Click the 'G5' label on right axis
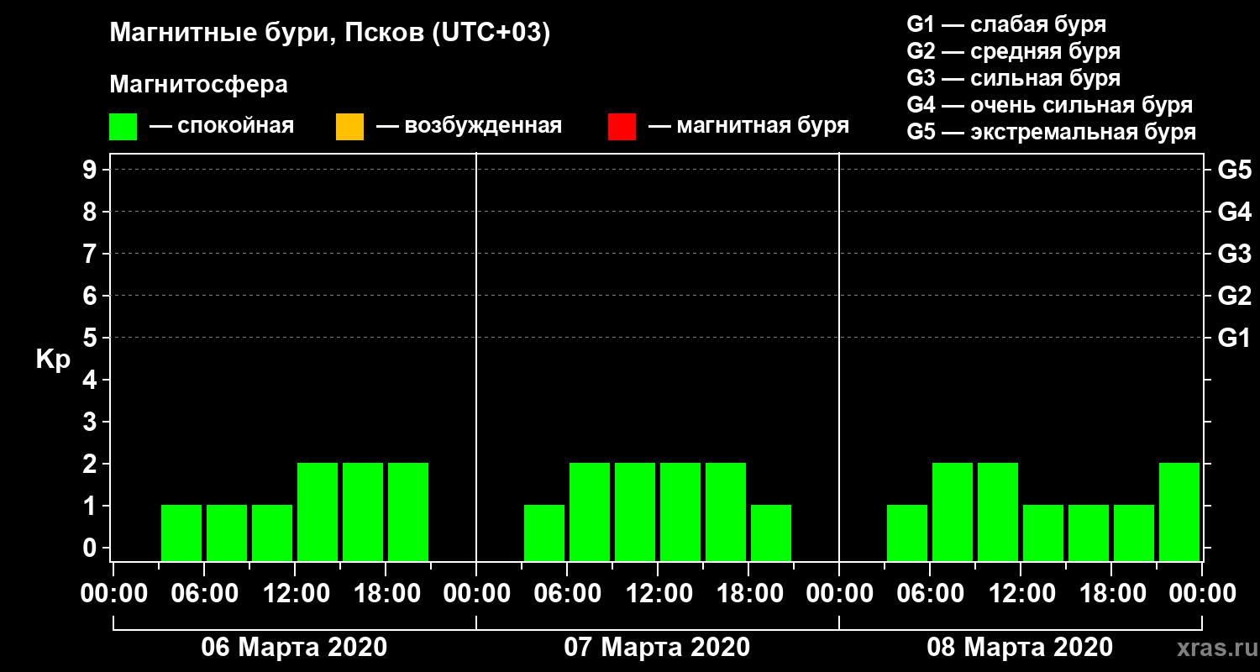This screenshot has height=672, width=1260. pyautogui.click(x=1235, y=170)
